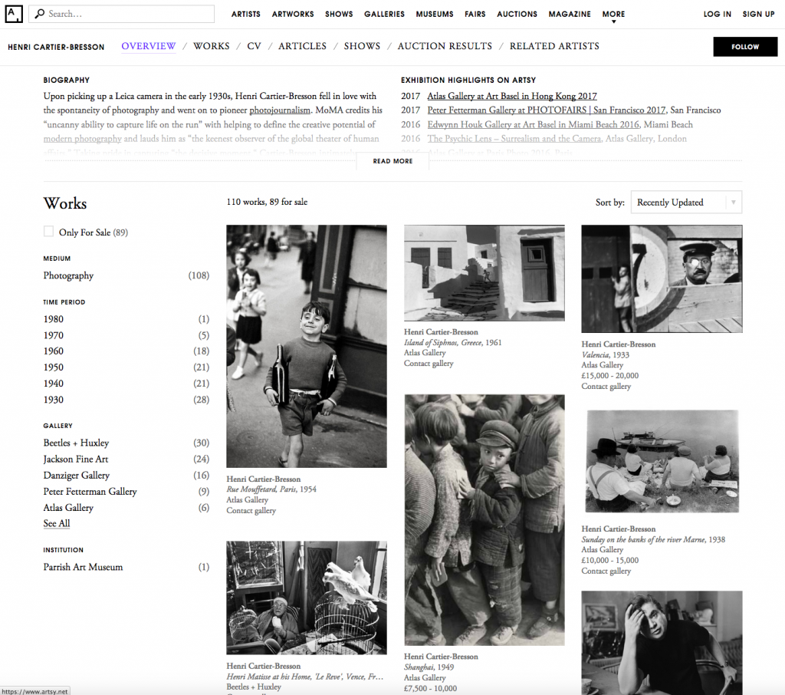Viewport: 785px width, 695px height.
Task: Click See All galleries link
Action: click(57, 524)
